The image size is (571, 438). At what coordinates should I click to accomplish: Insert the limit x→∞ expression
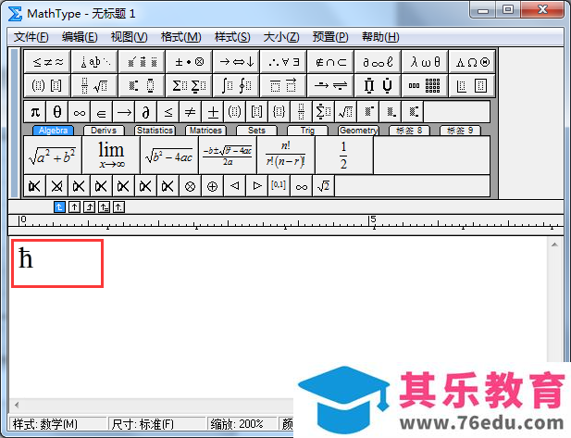tap(111, 156)
